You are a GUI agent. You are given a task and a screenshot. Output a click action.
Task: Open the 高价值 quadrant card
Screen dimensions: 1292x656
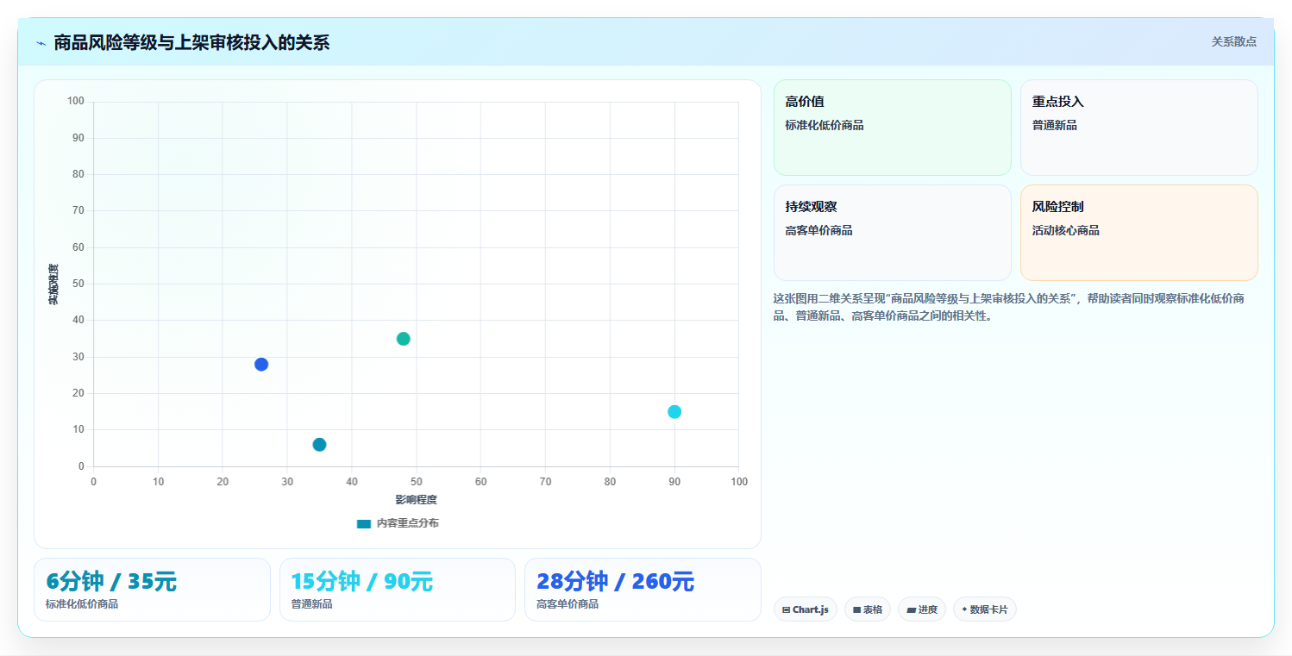[893, 128]
